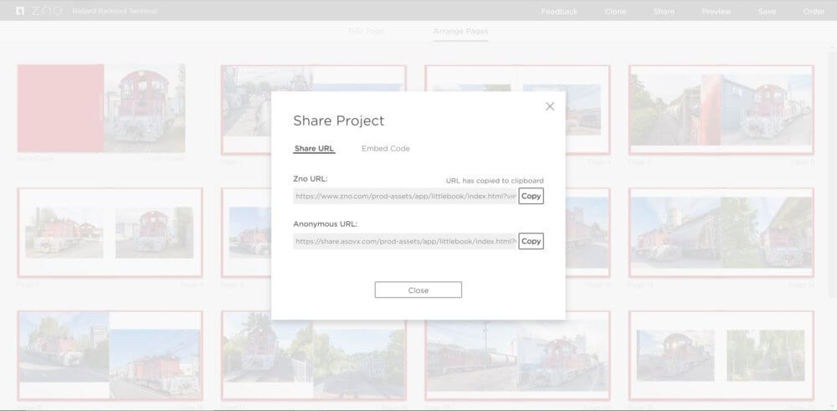Click Order in the top bar
Viewport: 837px width, 411px height.
(x=814, y=12)
